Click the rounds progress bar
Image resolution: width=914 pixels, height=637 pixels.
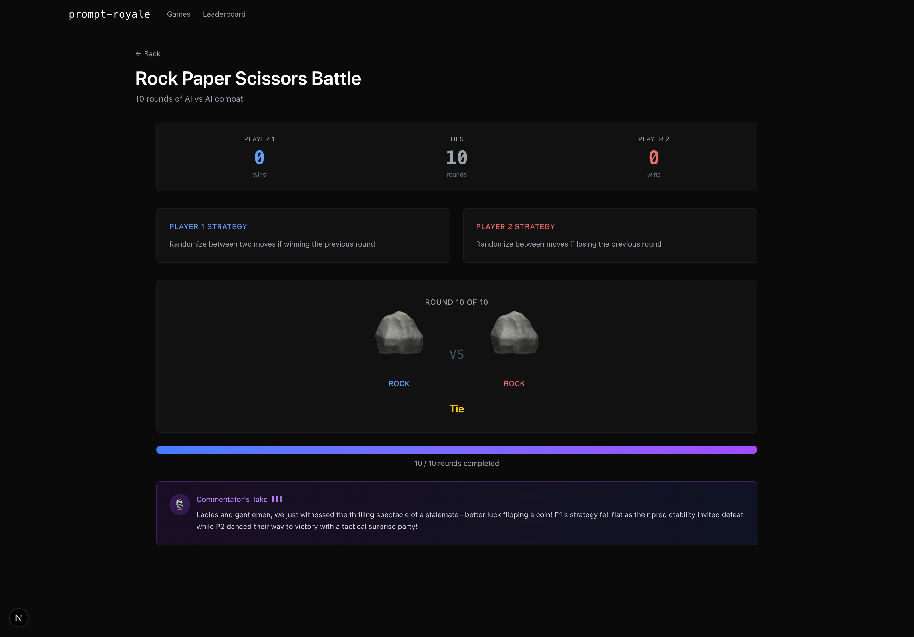(456, 449)
